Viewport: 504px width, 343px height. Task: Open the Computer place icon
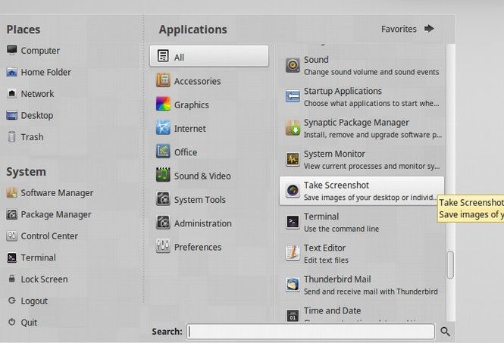tap(12, 51)
